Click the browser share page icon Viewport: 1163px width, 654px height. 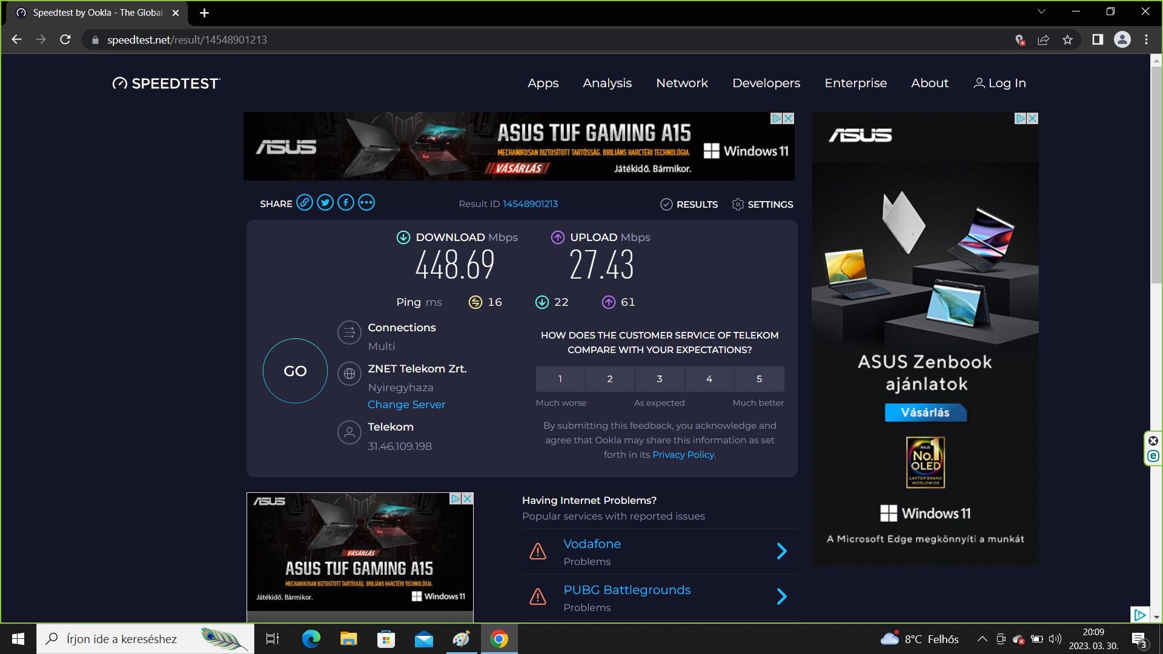[x=1043, y=40]
